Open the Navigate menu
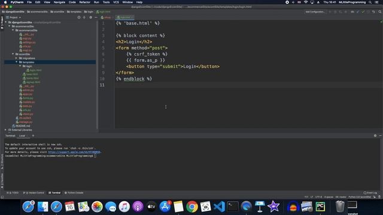Viewport: 383px width, 215px height. tap(59, 2)
